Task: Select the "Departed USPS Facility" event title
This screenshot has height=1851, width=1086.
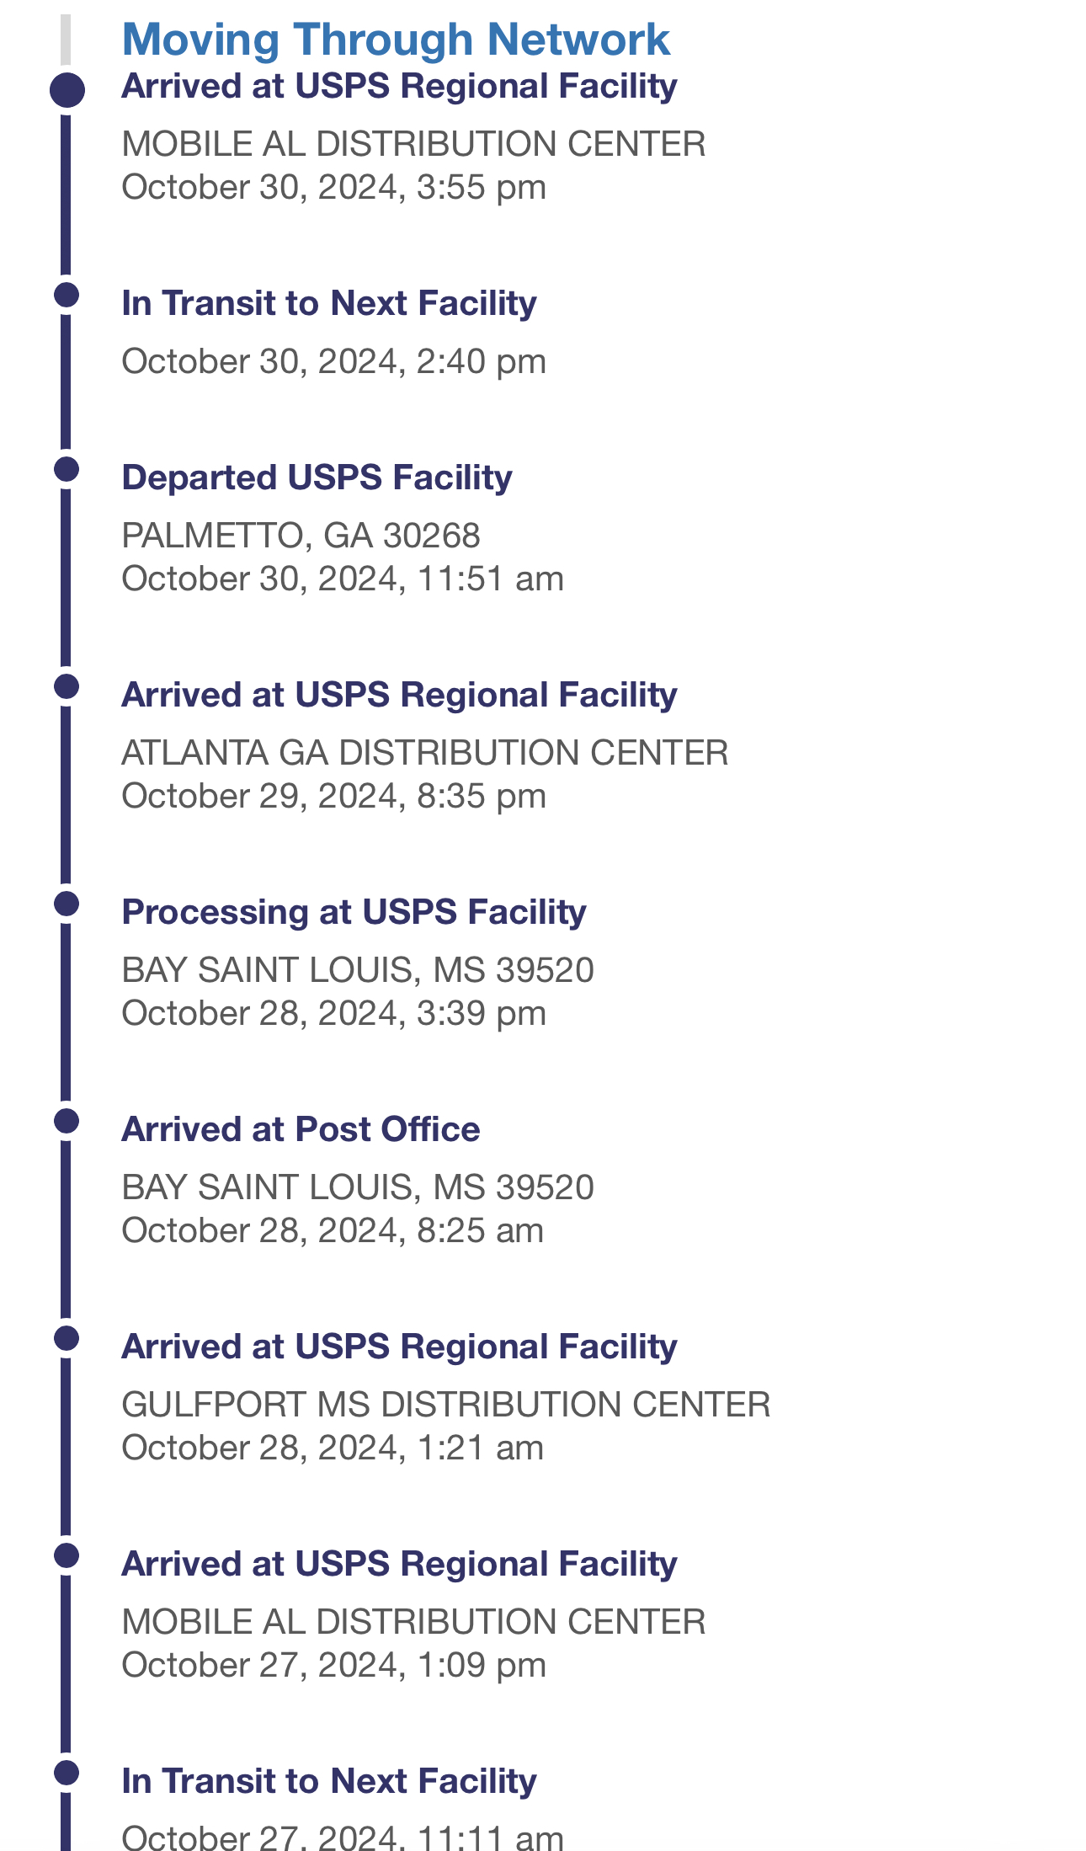Action: point(317,477)
